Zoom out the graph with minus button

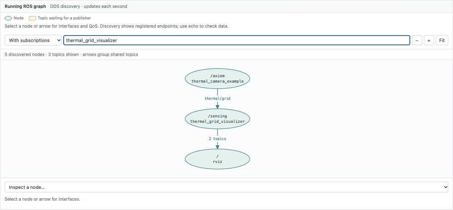coord(417,40)
